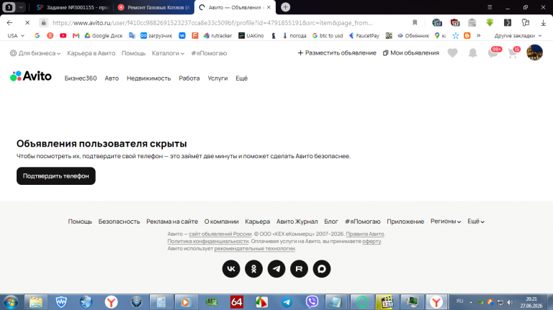Open favorites heart icon in Avito header
Image resolution: width=553 pixels, height=310 pixels.
(452, 53)
